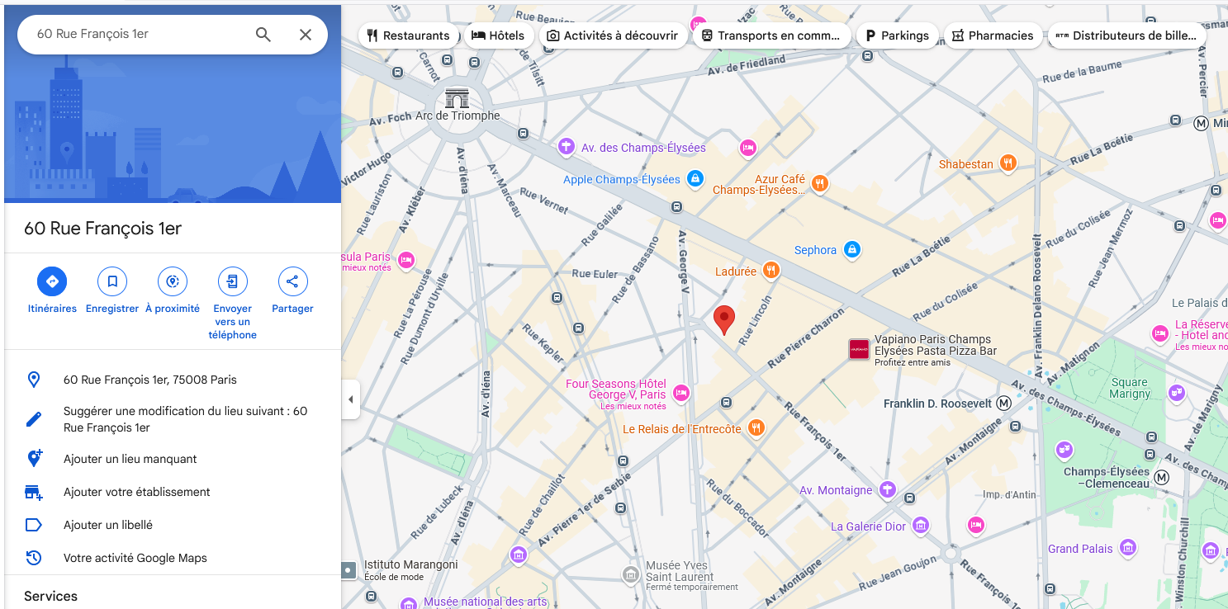The width and height of the screenshot is (1228, 609).
Task: Click Four Seasons Hôtel George V marker
Action: [681, 393]
